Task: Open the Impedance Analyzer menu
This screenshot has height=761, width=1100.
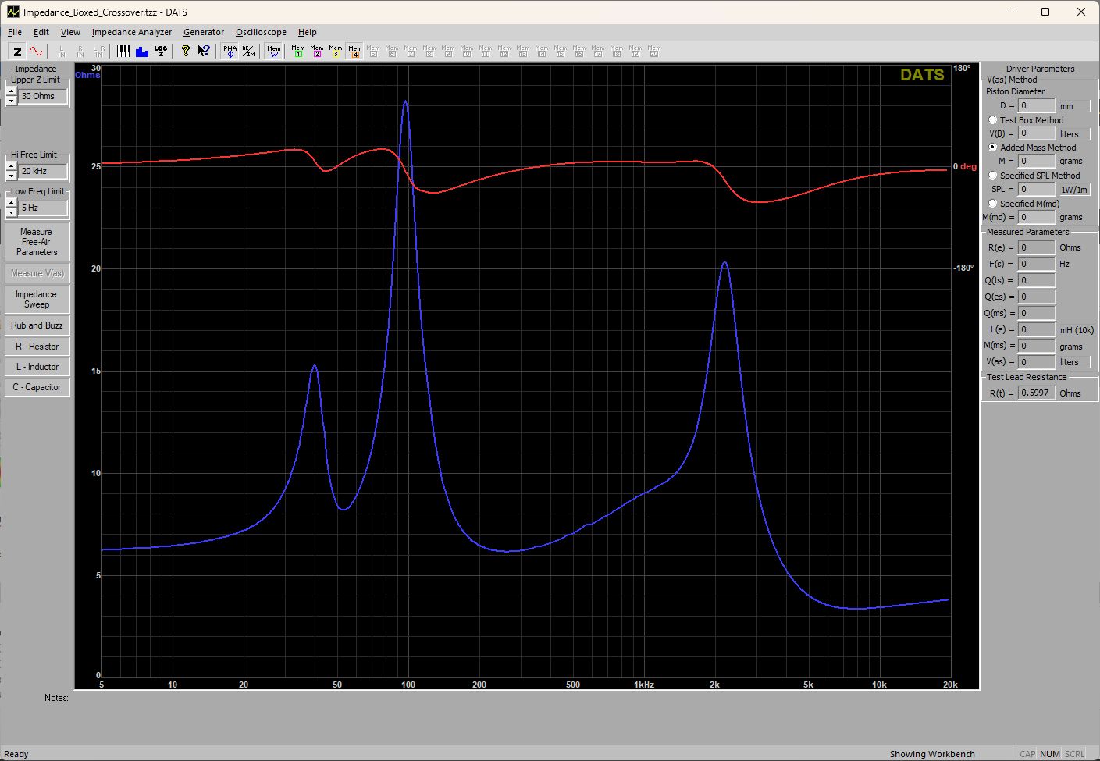Action: click(x=131, y=32)
